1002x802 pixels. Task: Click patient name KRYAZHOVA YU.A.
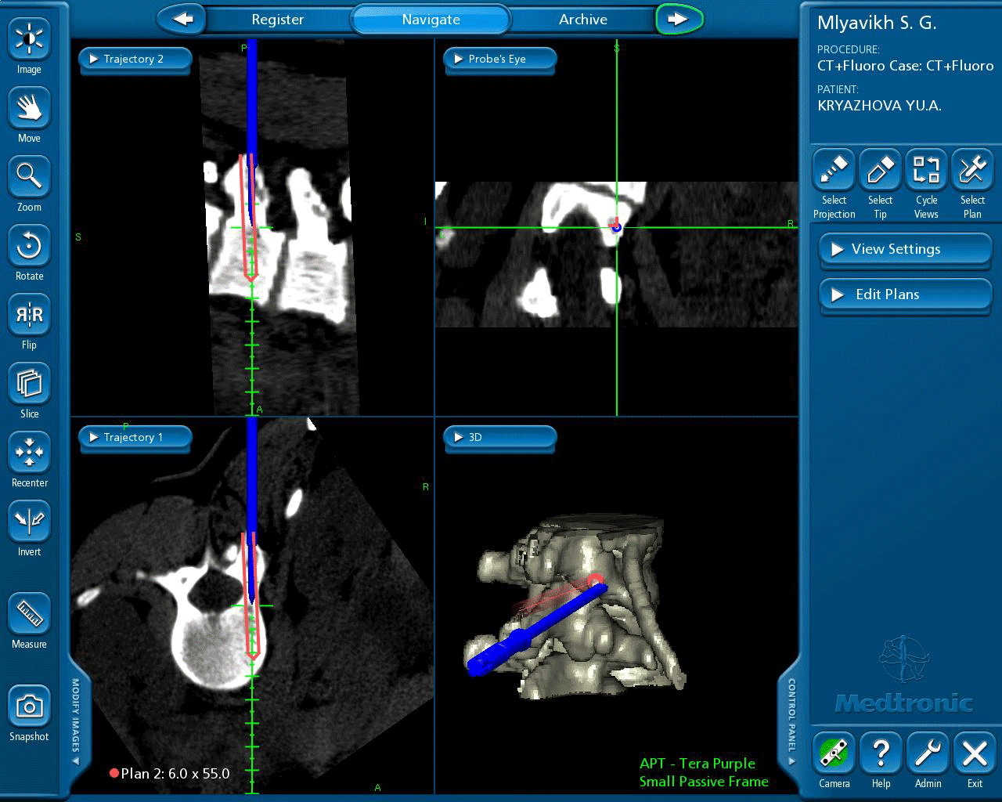coord(879,106)
